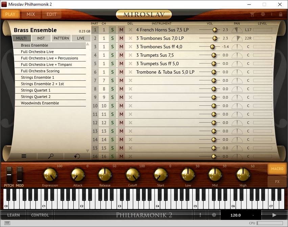Viewport: 288px width, 227px height.
Task: Open the shop cart icon
Action: [253, 14]
